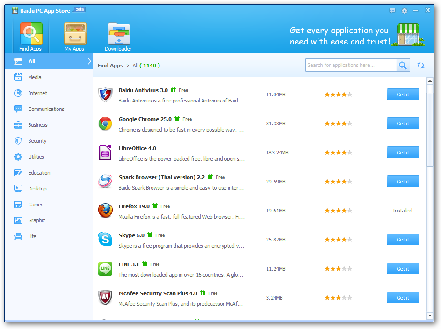Click the vertical scrollbar thumb

430,130
